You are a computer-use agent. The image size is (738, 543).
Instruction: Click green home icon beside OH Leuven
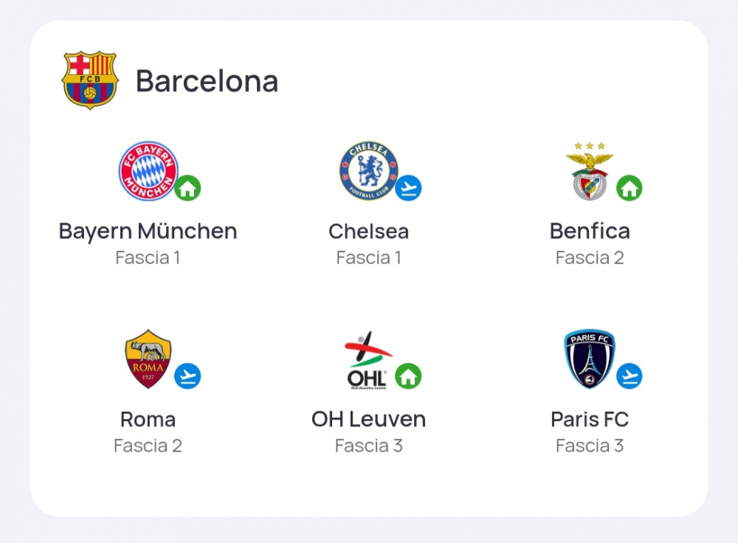[409, 376]
